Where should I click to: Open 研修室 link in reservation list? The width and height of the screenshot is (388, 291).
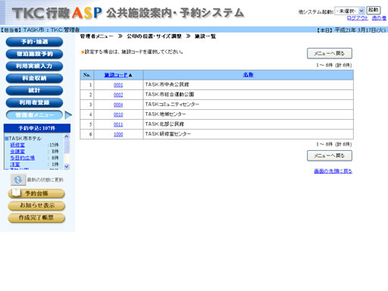[17, 145]
